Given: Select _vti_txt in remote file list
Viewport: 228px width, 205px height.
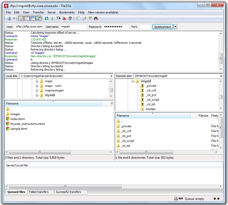Looking at the screenshot, I should (x=125, y=146).
